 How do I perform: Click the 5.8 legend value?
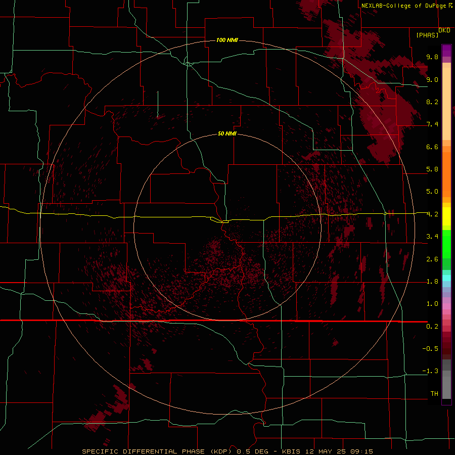click(x=432, y=169)
